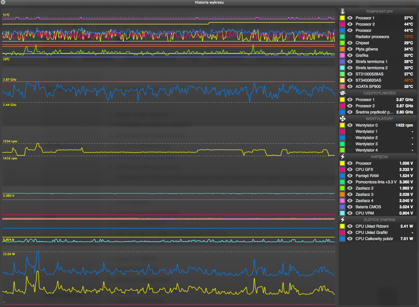
Task: Click the Zasilacz 4 voltage row label
Action: pos(364,201)
